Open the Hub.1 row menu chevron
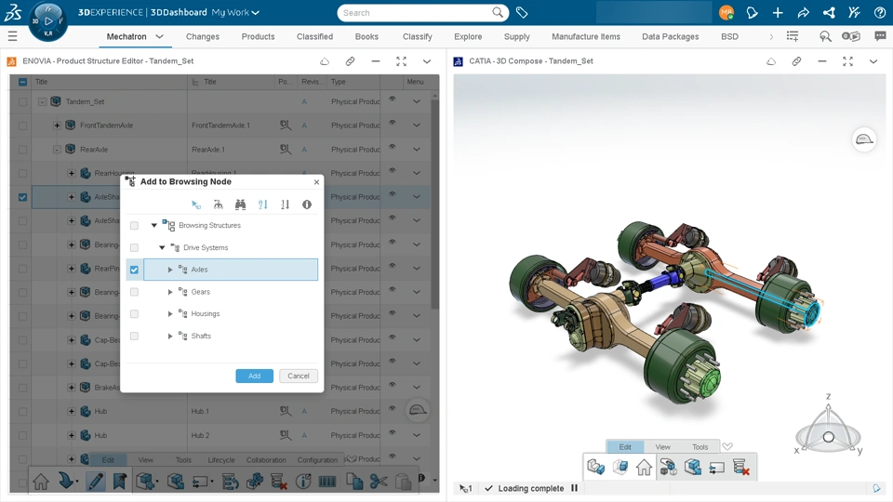Viewport: 893px width, 502px height. coord(417,411)
